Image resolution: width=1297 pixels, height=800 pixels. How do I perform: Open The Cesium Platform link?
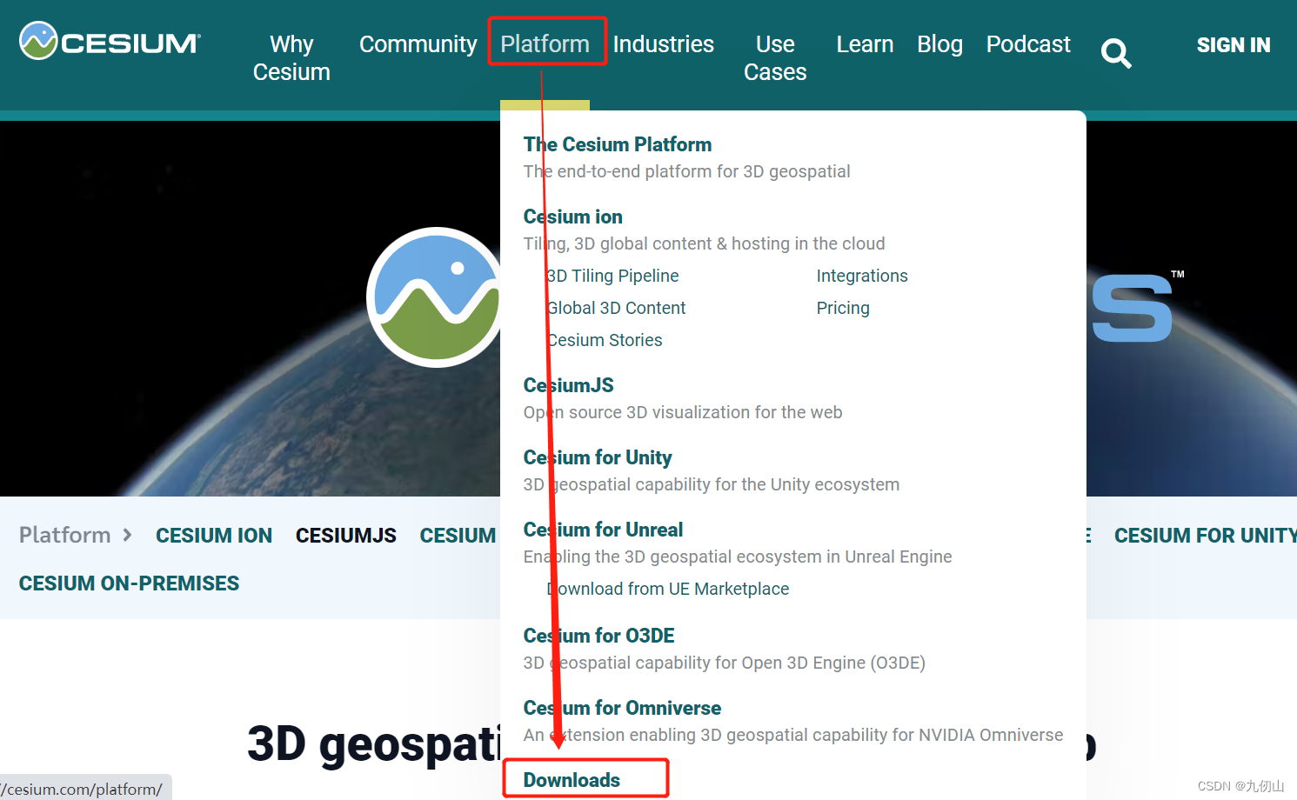pyautogui.click(x=618, y=144)
